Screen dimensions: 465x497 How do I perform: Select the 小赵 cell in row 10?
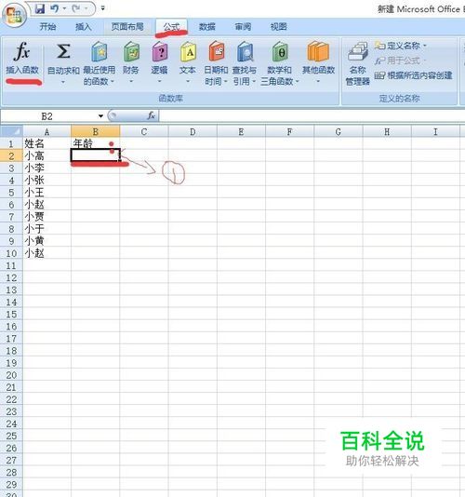(x=46, y=253)
